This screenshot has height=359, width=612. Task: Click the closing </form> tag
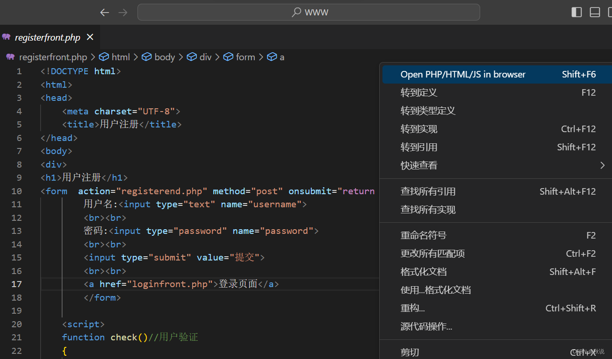coord(102,297)
